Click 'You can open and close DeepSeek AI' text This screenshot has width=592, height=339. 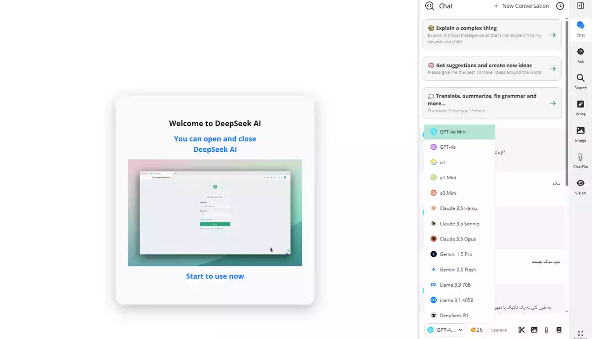click(x=215, y=144)
